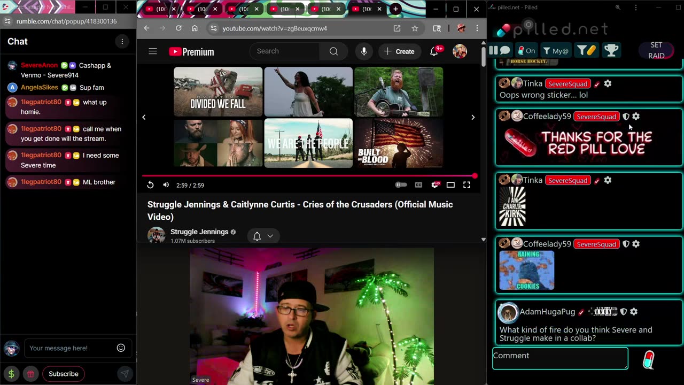Open Struggle Jennings channel avatar
Viewport: 684px width, 385px height.
click(156, 235)
